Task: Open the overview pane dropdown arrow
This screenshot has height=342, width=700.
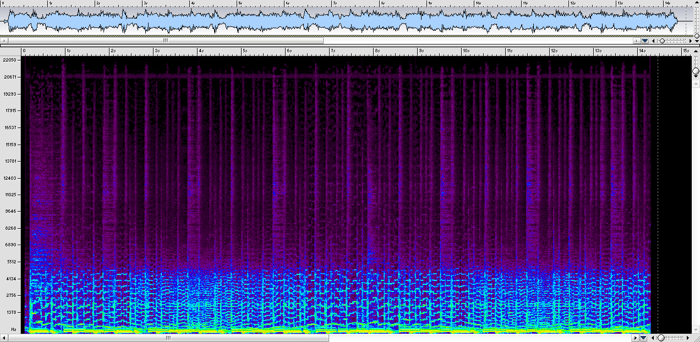Action: point(645,41)
